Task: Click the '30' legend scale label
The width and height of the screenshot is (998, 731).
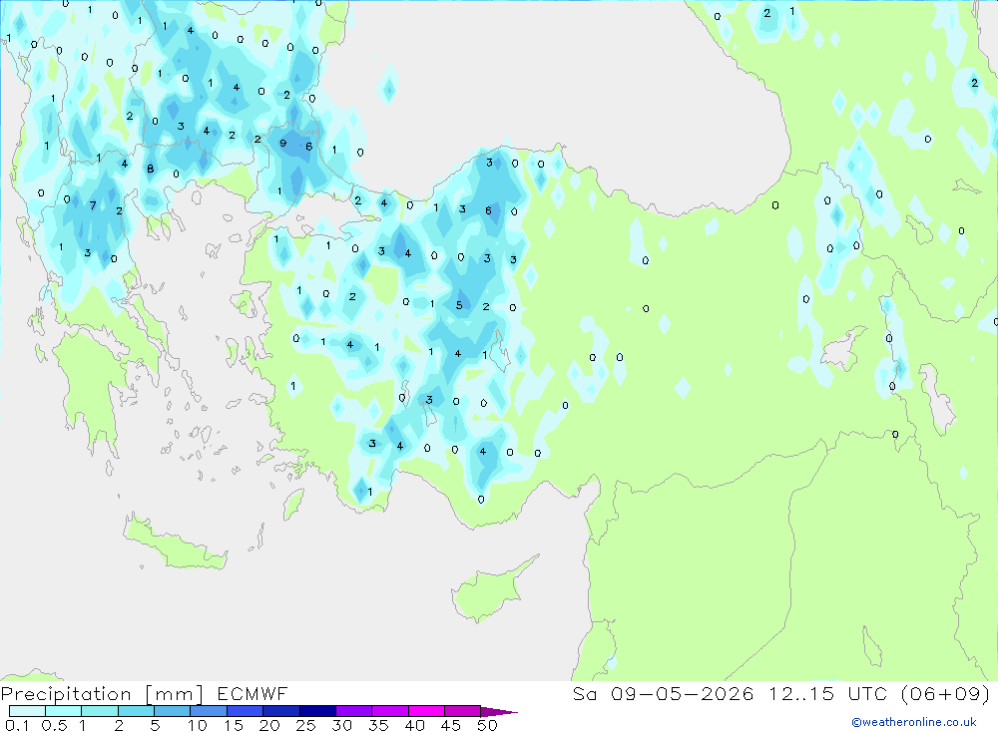Action: pos(341,725)
